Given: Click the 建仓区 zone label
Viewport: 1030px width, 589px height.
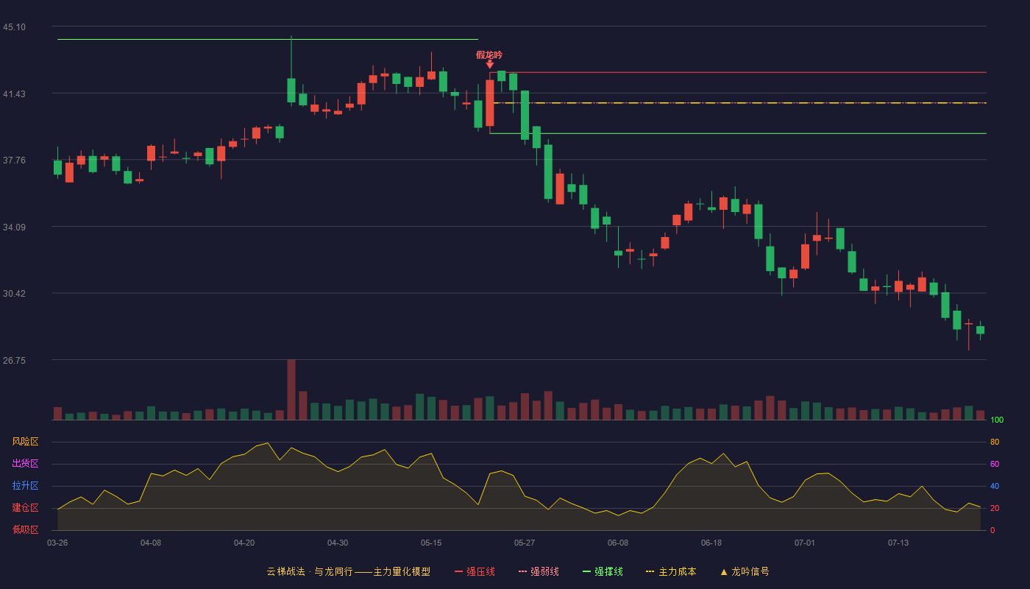Looking at the screenshot, I should (25, 508).
